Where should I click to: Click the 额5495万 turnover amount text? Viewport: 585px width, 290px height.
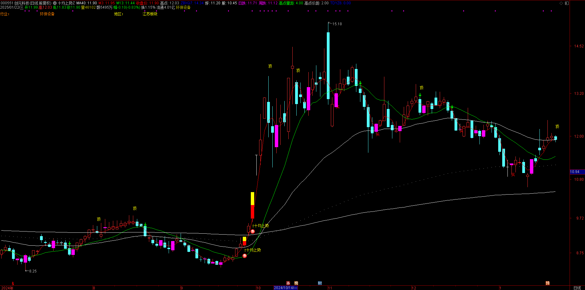tap(104, 7)
